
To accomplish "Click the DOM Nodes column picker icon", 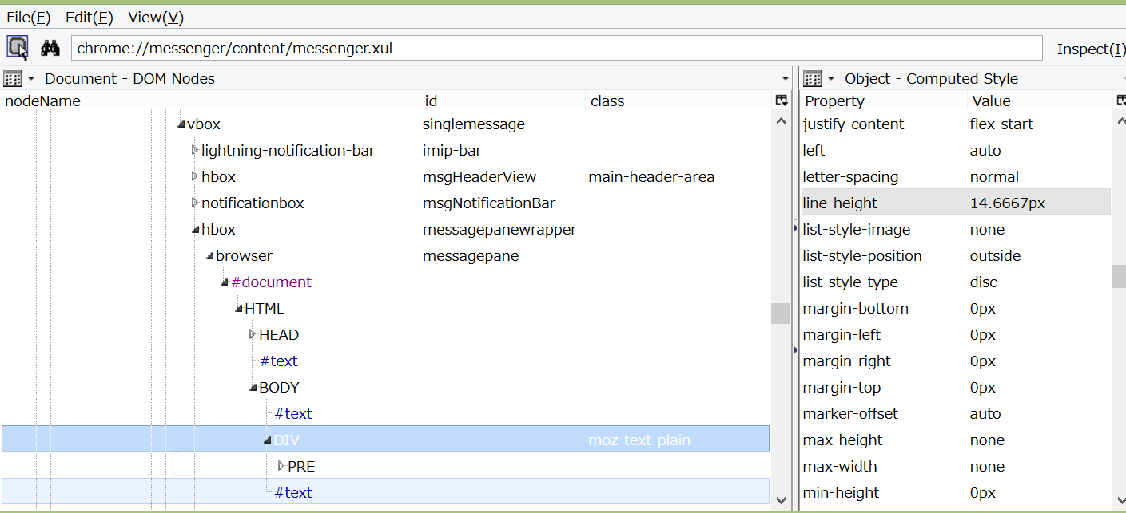I will 781,101.
